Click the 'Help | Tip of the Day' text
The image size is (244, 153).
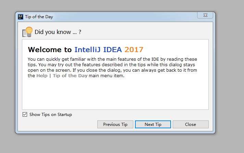[x=62, y=76]
